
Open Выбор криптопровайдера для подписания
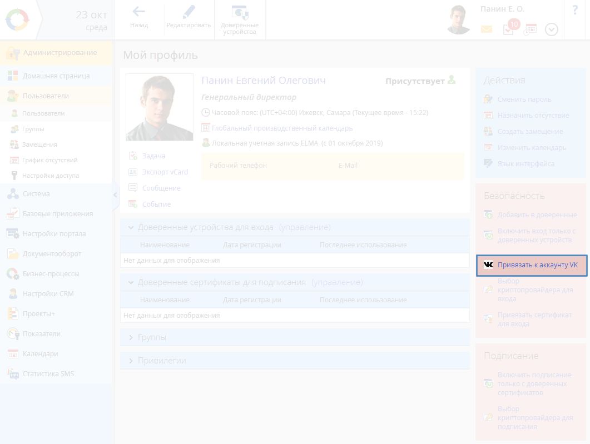click(535, 418)
